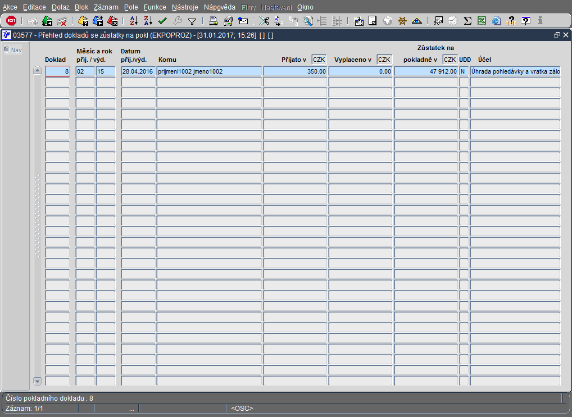Click the balance field 47 912.00
The height and width of the screenshot is (417, 572).
coord(426,71)
